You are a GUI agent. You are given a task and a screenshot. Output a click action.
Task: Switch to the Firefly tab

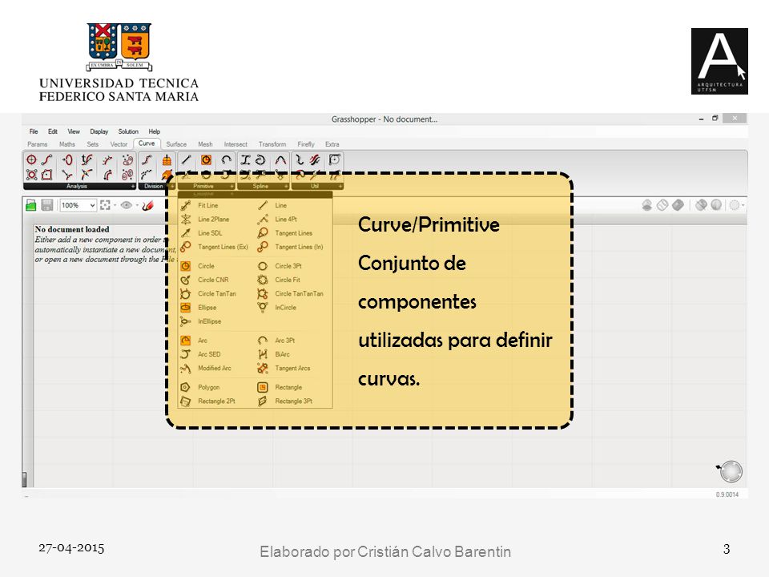tap(305, 144)
